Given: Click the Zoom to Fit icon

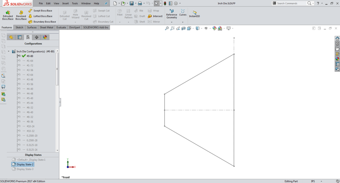Looking at the screenshot, I should [x=167, y=28].
